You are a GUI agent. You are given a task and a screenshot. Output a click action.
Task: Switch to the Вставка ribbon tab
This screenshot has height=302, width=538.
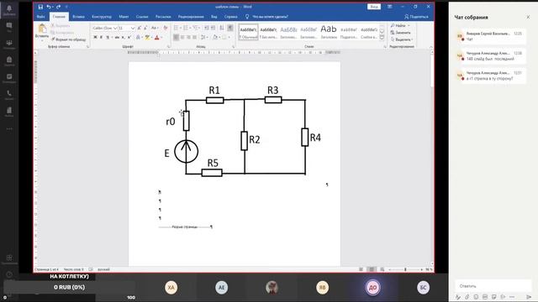(x=78, y=17)
